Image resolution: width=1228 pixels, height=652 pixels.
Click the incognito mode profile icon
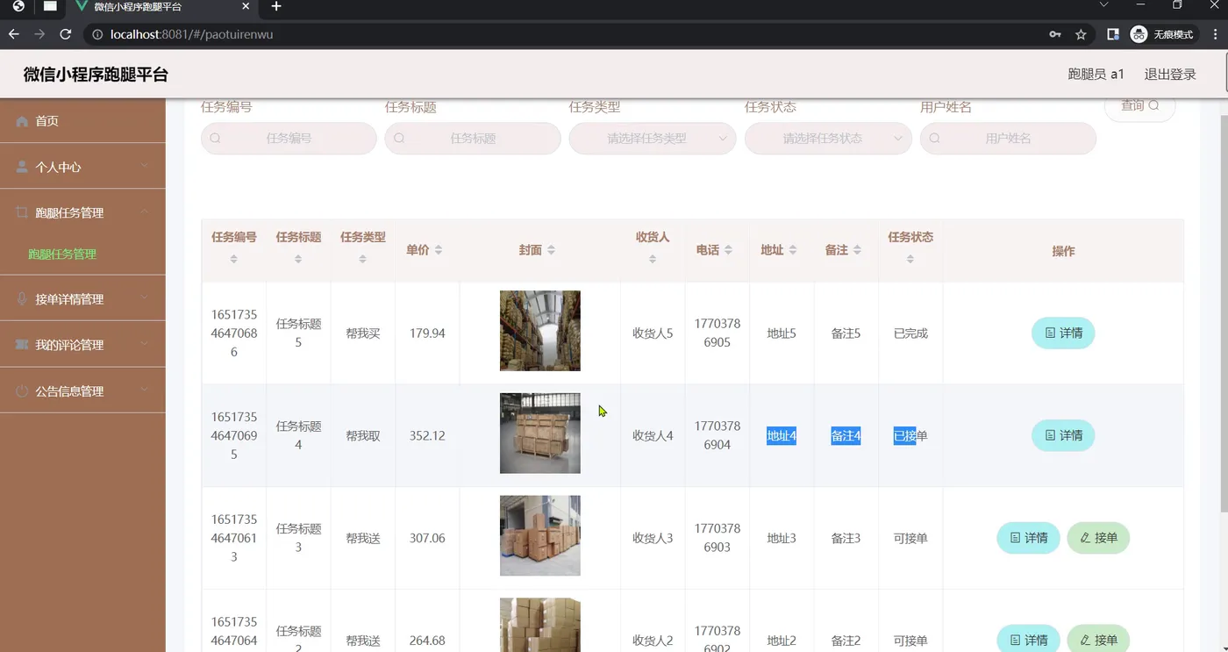pos(1162,34)
